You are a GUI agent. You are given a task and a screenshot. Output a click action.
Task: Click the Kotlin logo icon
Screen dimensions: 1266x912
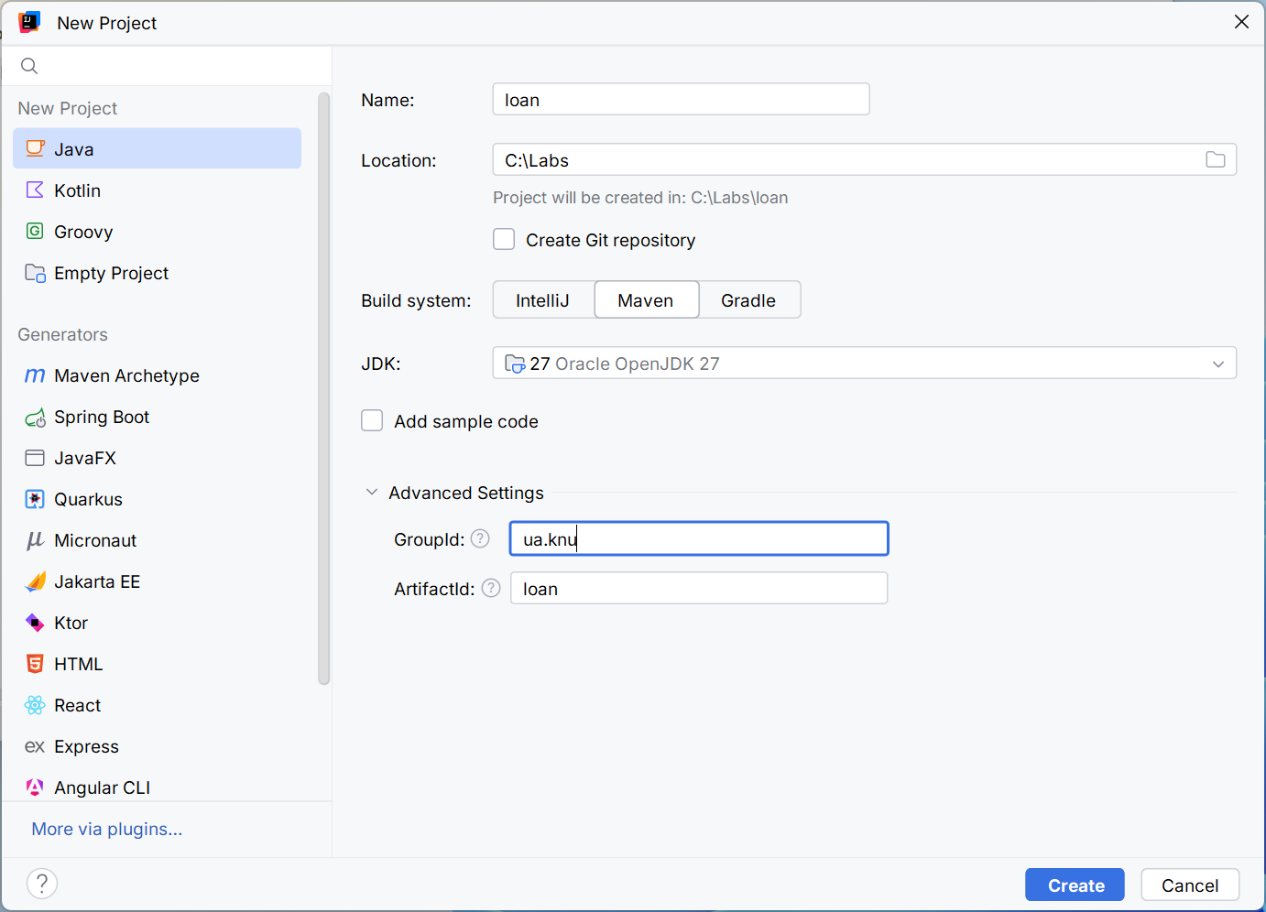(35, 190)
